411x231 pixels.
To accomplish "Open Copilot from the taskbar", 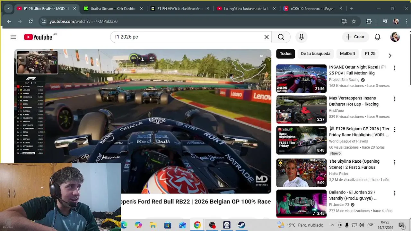I will 138,225.
